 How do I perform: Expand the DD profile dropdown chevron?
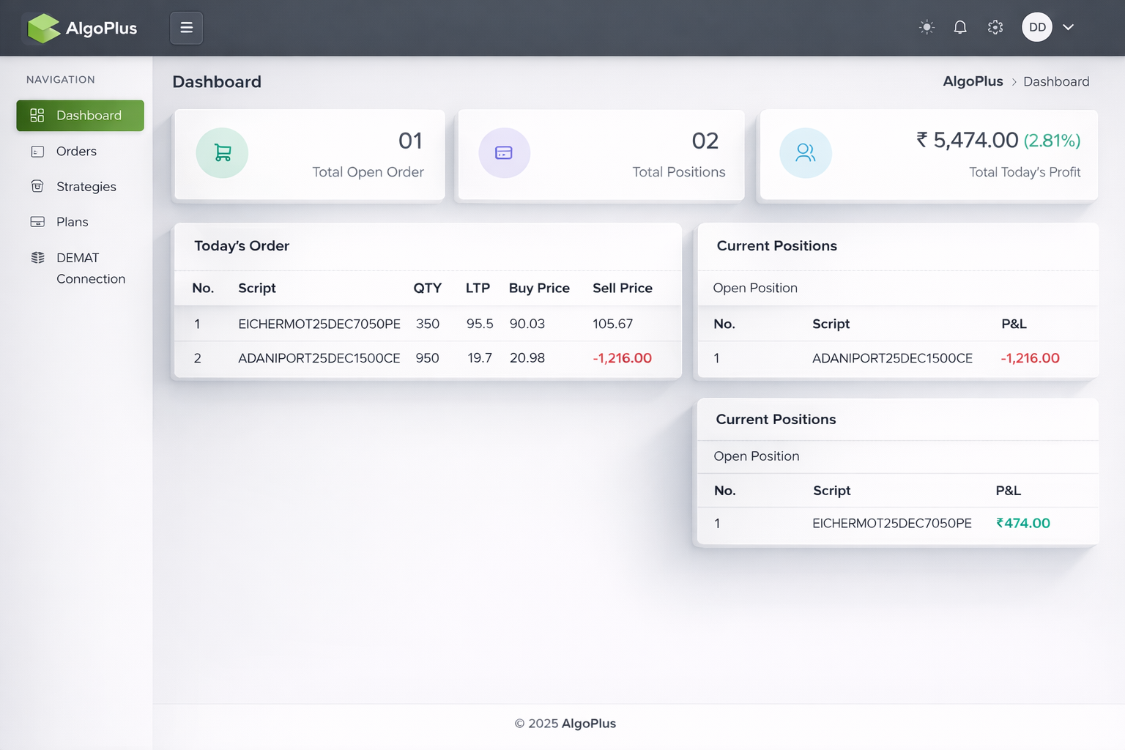click(x=1068, y=27)
